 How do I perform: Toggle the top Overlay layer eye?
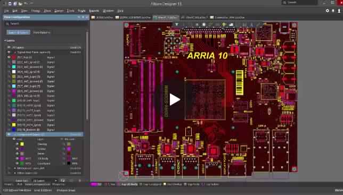coord(17,144)
